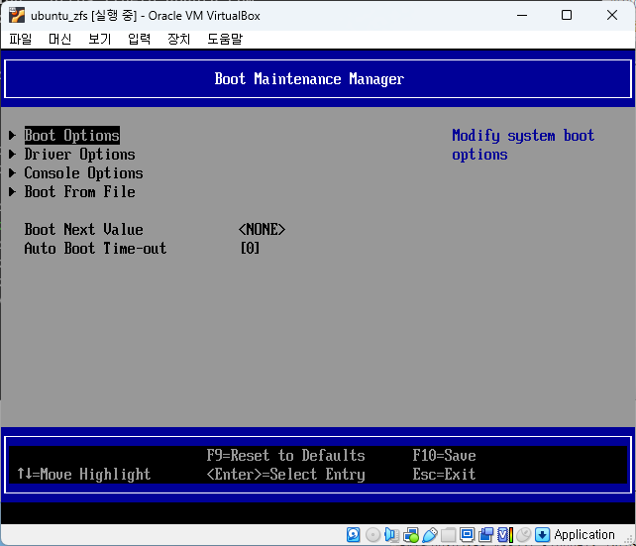Click the shared folders status icon

pos(448,534)
